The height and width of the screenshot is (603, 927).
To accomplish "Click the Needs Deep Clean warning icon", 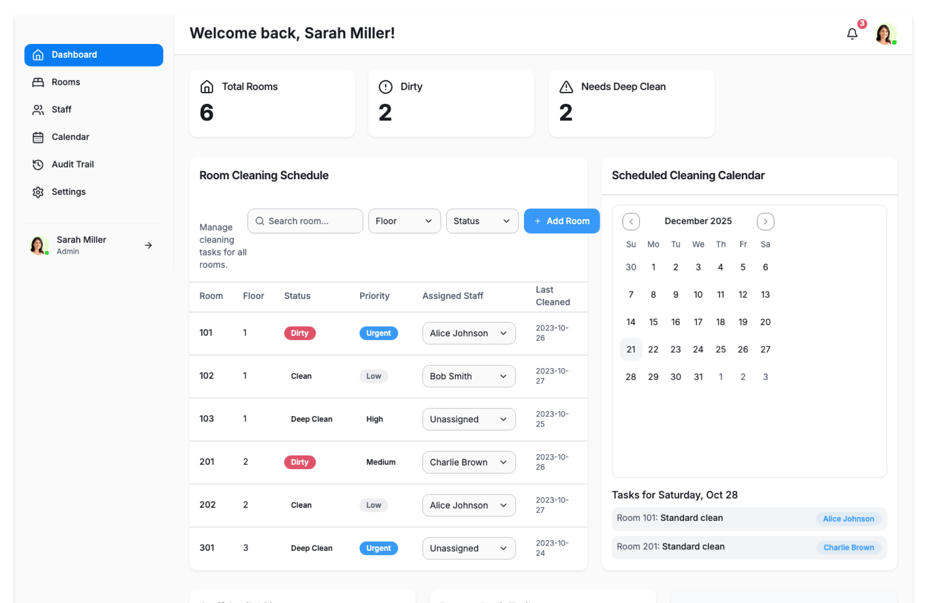I will point(566,87).
